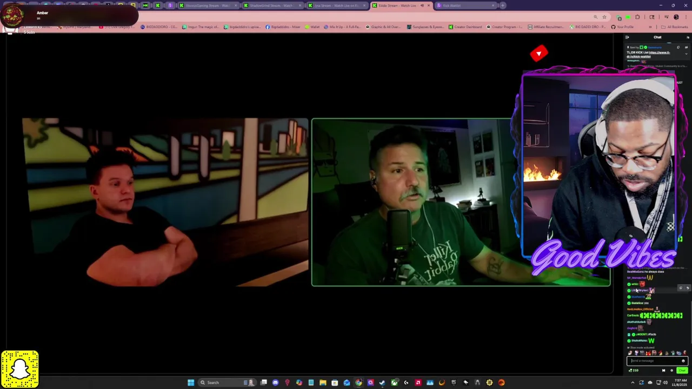Open the Wallet bookmark
692x389 pixels.
pyautogui.click(x=312, y=27)
